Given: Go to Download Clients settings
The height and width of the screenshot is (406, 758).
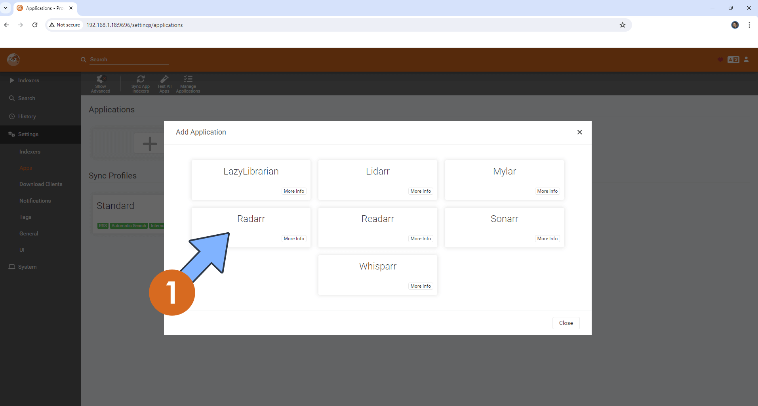Looking at the screenshot, I should [x=41, y=184].
